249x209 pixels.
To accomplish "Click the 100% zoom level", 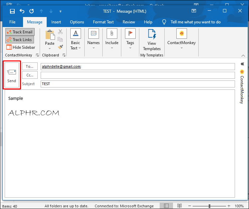I will point(239,206).
